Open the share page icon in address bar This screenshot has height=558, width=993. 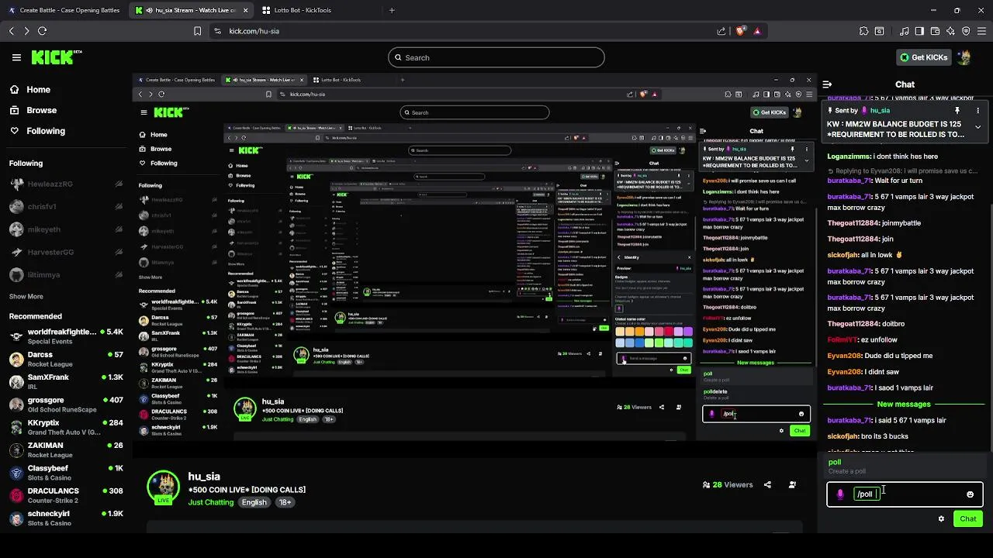[x=721, y=31]
